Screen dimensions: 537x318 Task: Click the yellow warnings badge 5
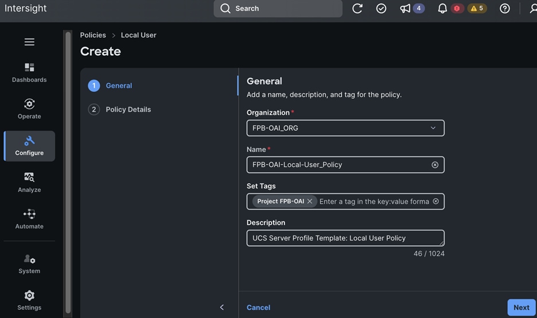[x=477, y=8]
